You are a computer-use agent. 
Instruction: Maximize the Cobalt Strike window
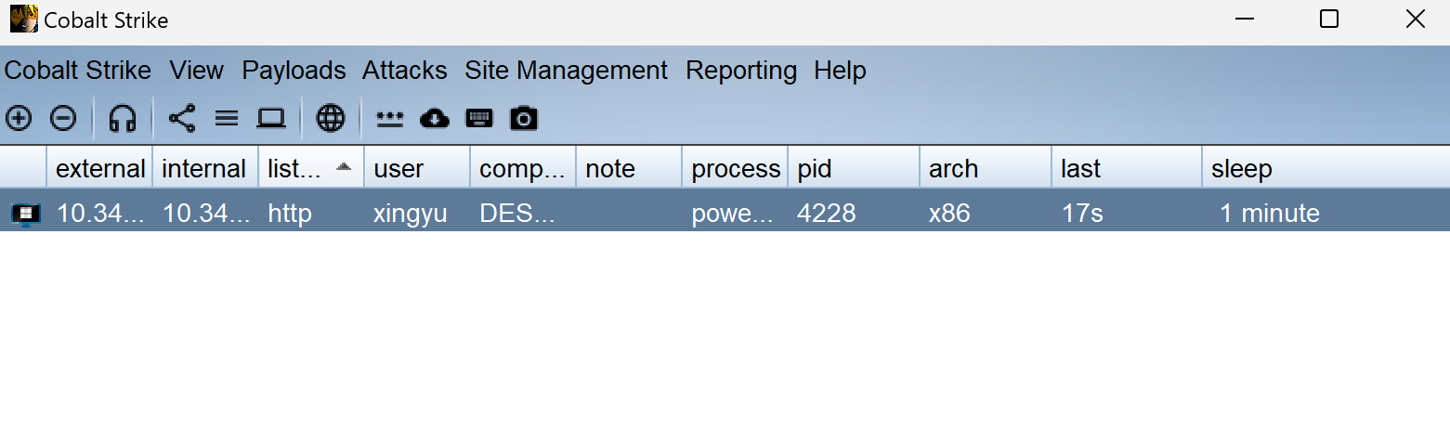tap(1329, 19)
